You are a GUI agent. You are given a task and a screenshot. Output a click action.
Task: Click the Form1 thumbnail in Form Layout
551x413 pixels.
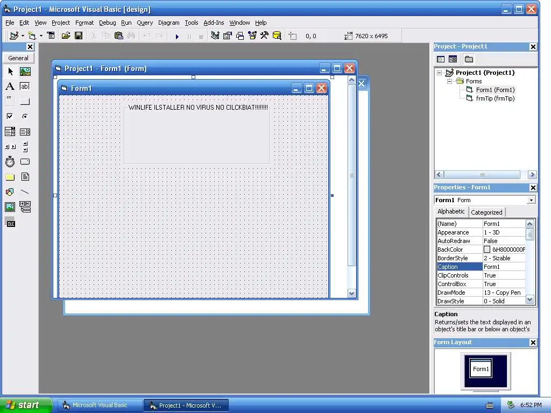point(481,368)
